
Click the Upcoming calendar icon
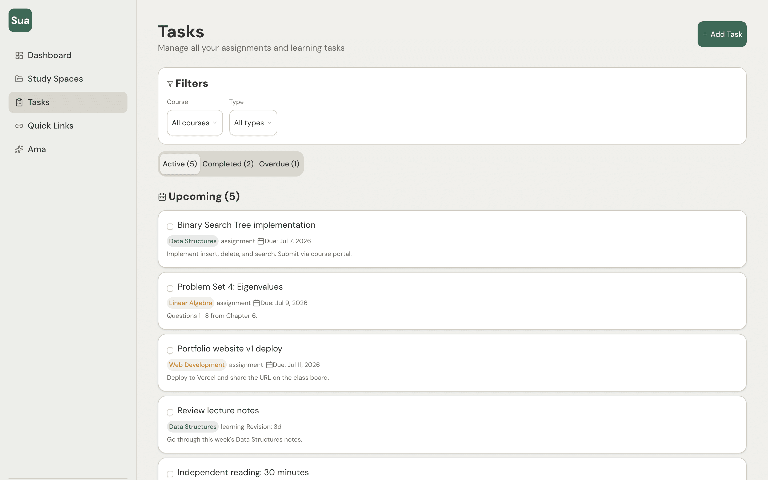pyautogui.click(x=162, y=197)
